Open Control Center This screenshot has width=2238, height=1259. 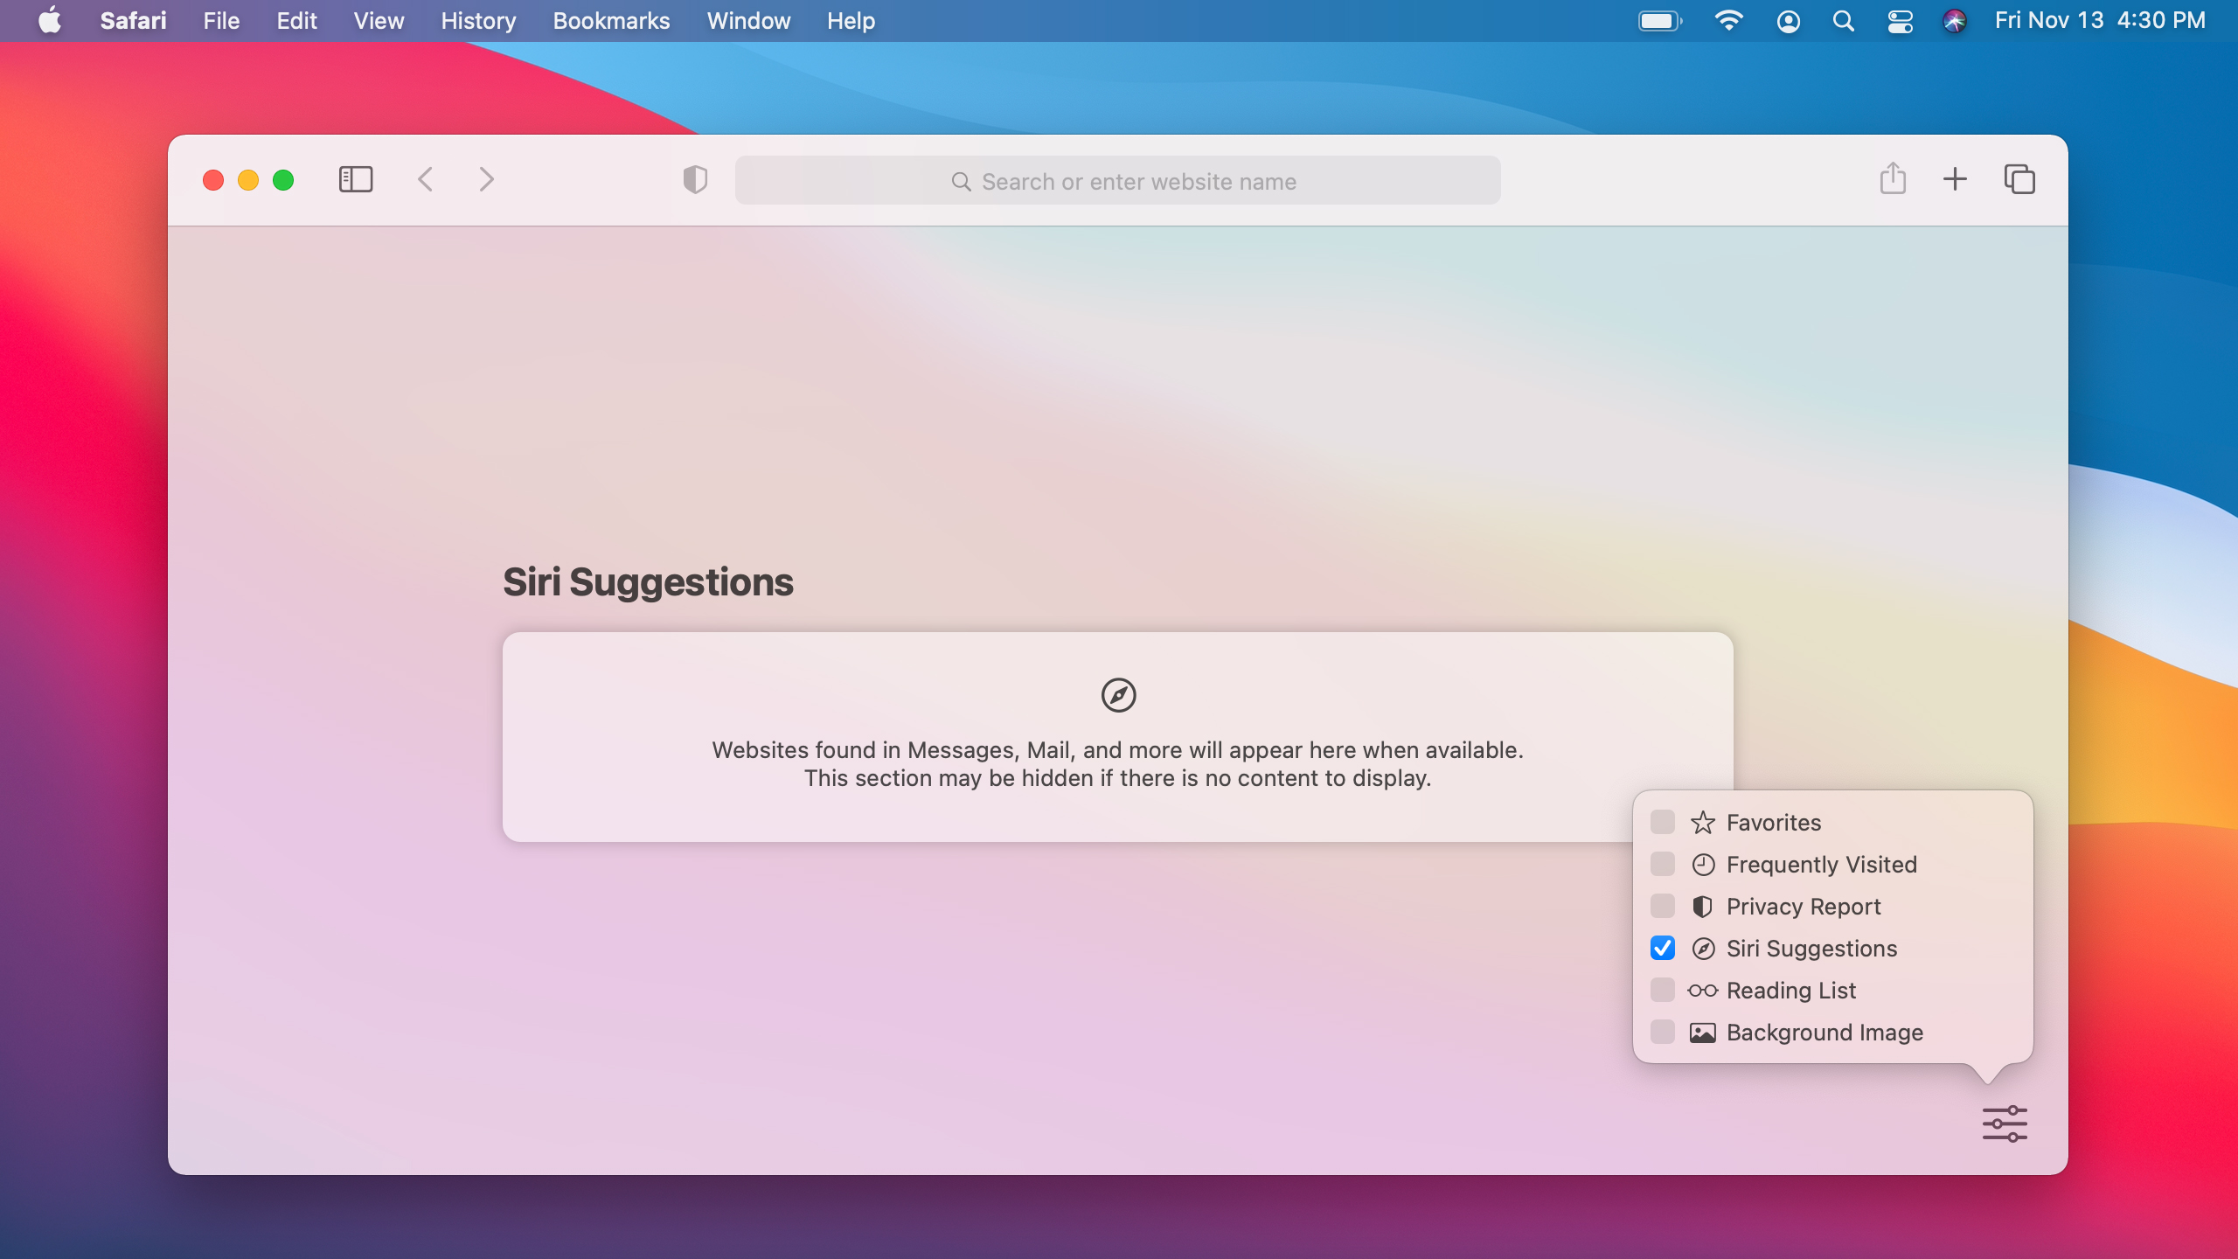1900,21
